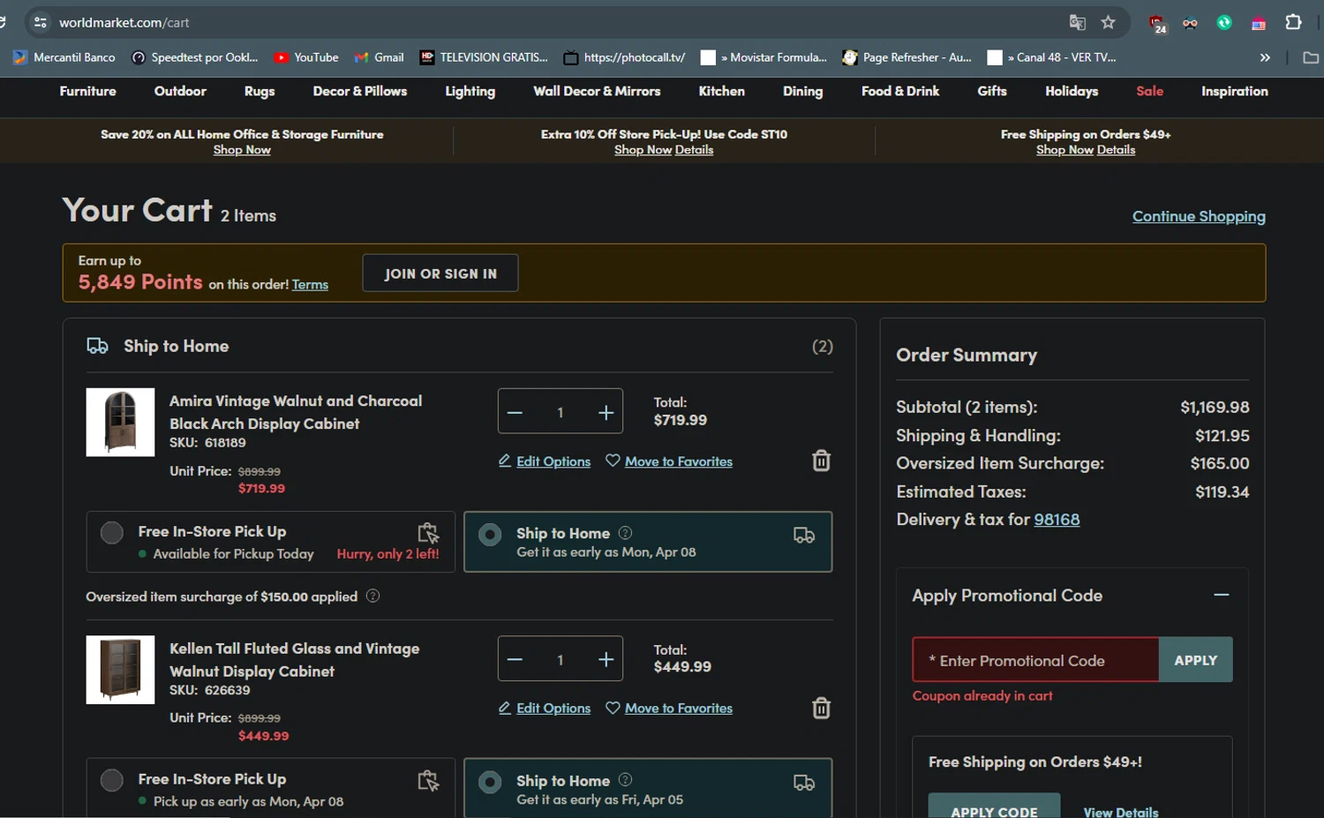This screenshot has height=818, width=1324.
Task: Collapse the Apply Promotional Code section
Action: (x=1221, y=596)
